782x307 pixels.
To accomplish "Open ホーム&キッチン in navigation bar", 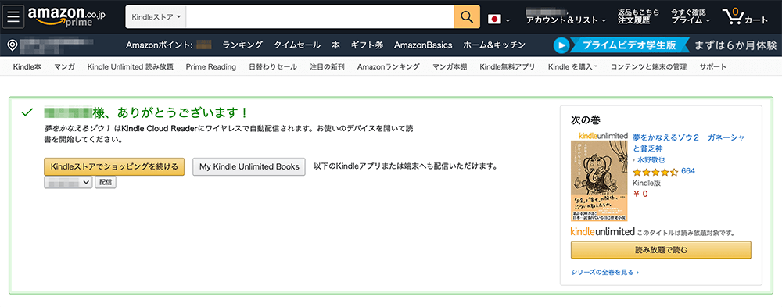I will (x=494, y=45).
